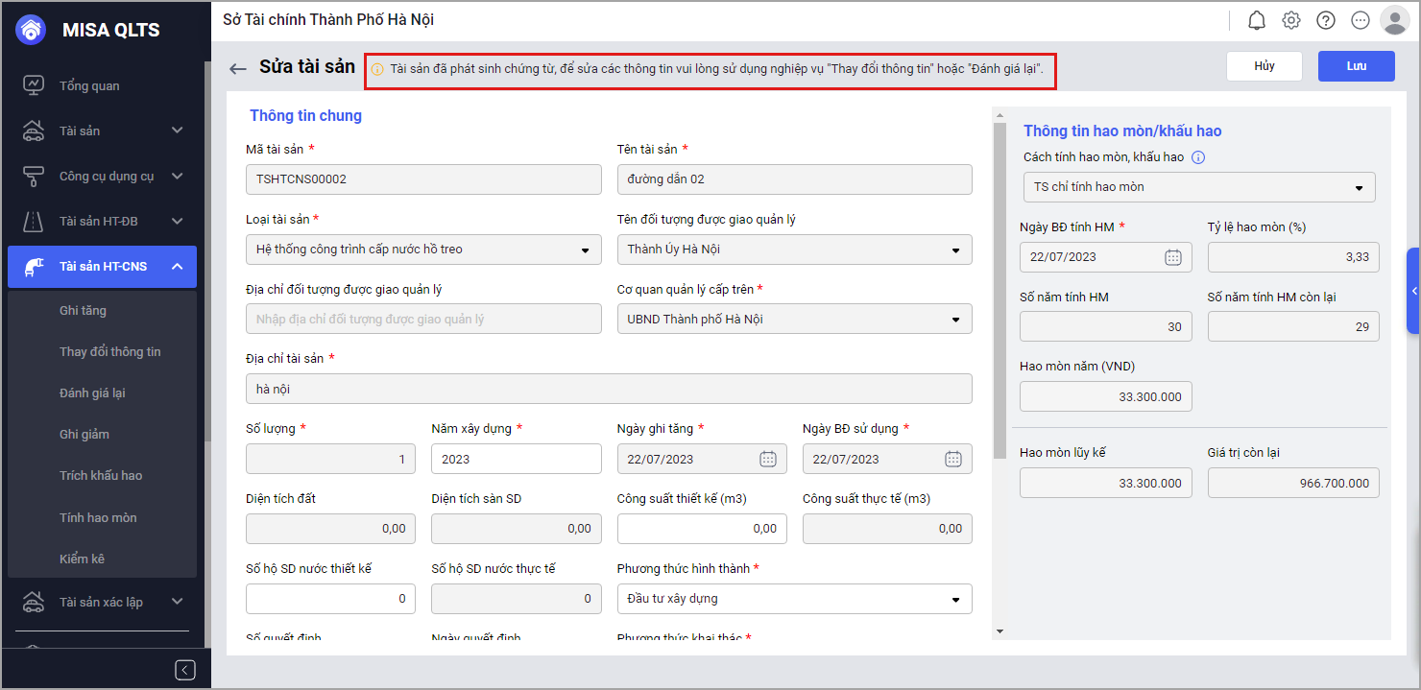Screen dimensions: 1421x690
Task: Click the notification bell icon
Action: pyautogui.click(x=1257, y=20)
